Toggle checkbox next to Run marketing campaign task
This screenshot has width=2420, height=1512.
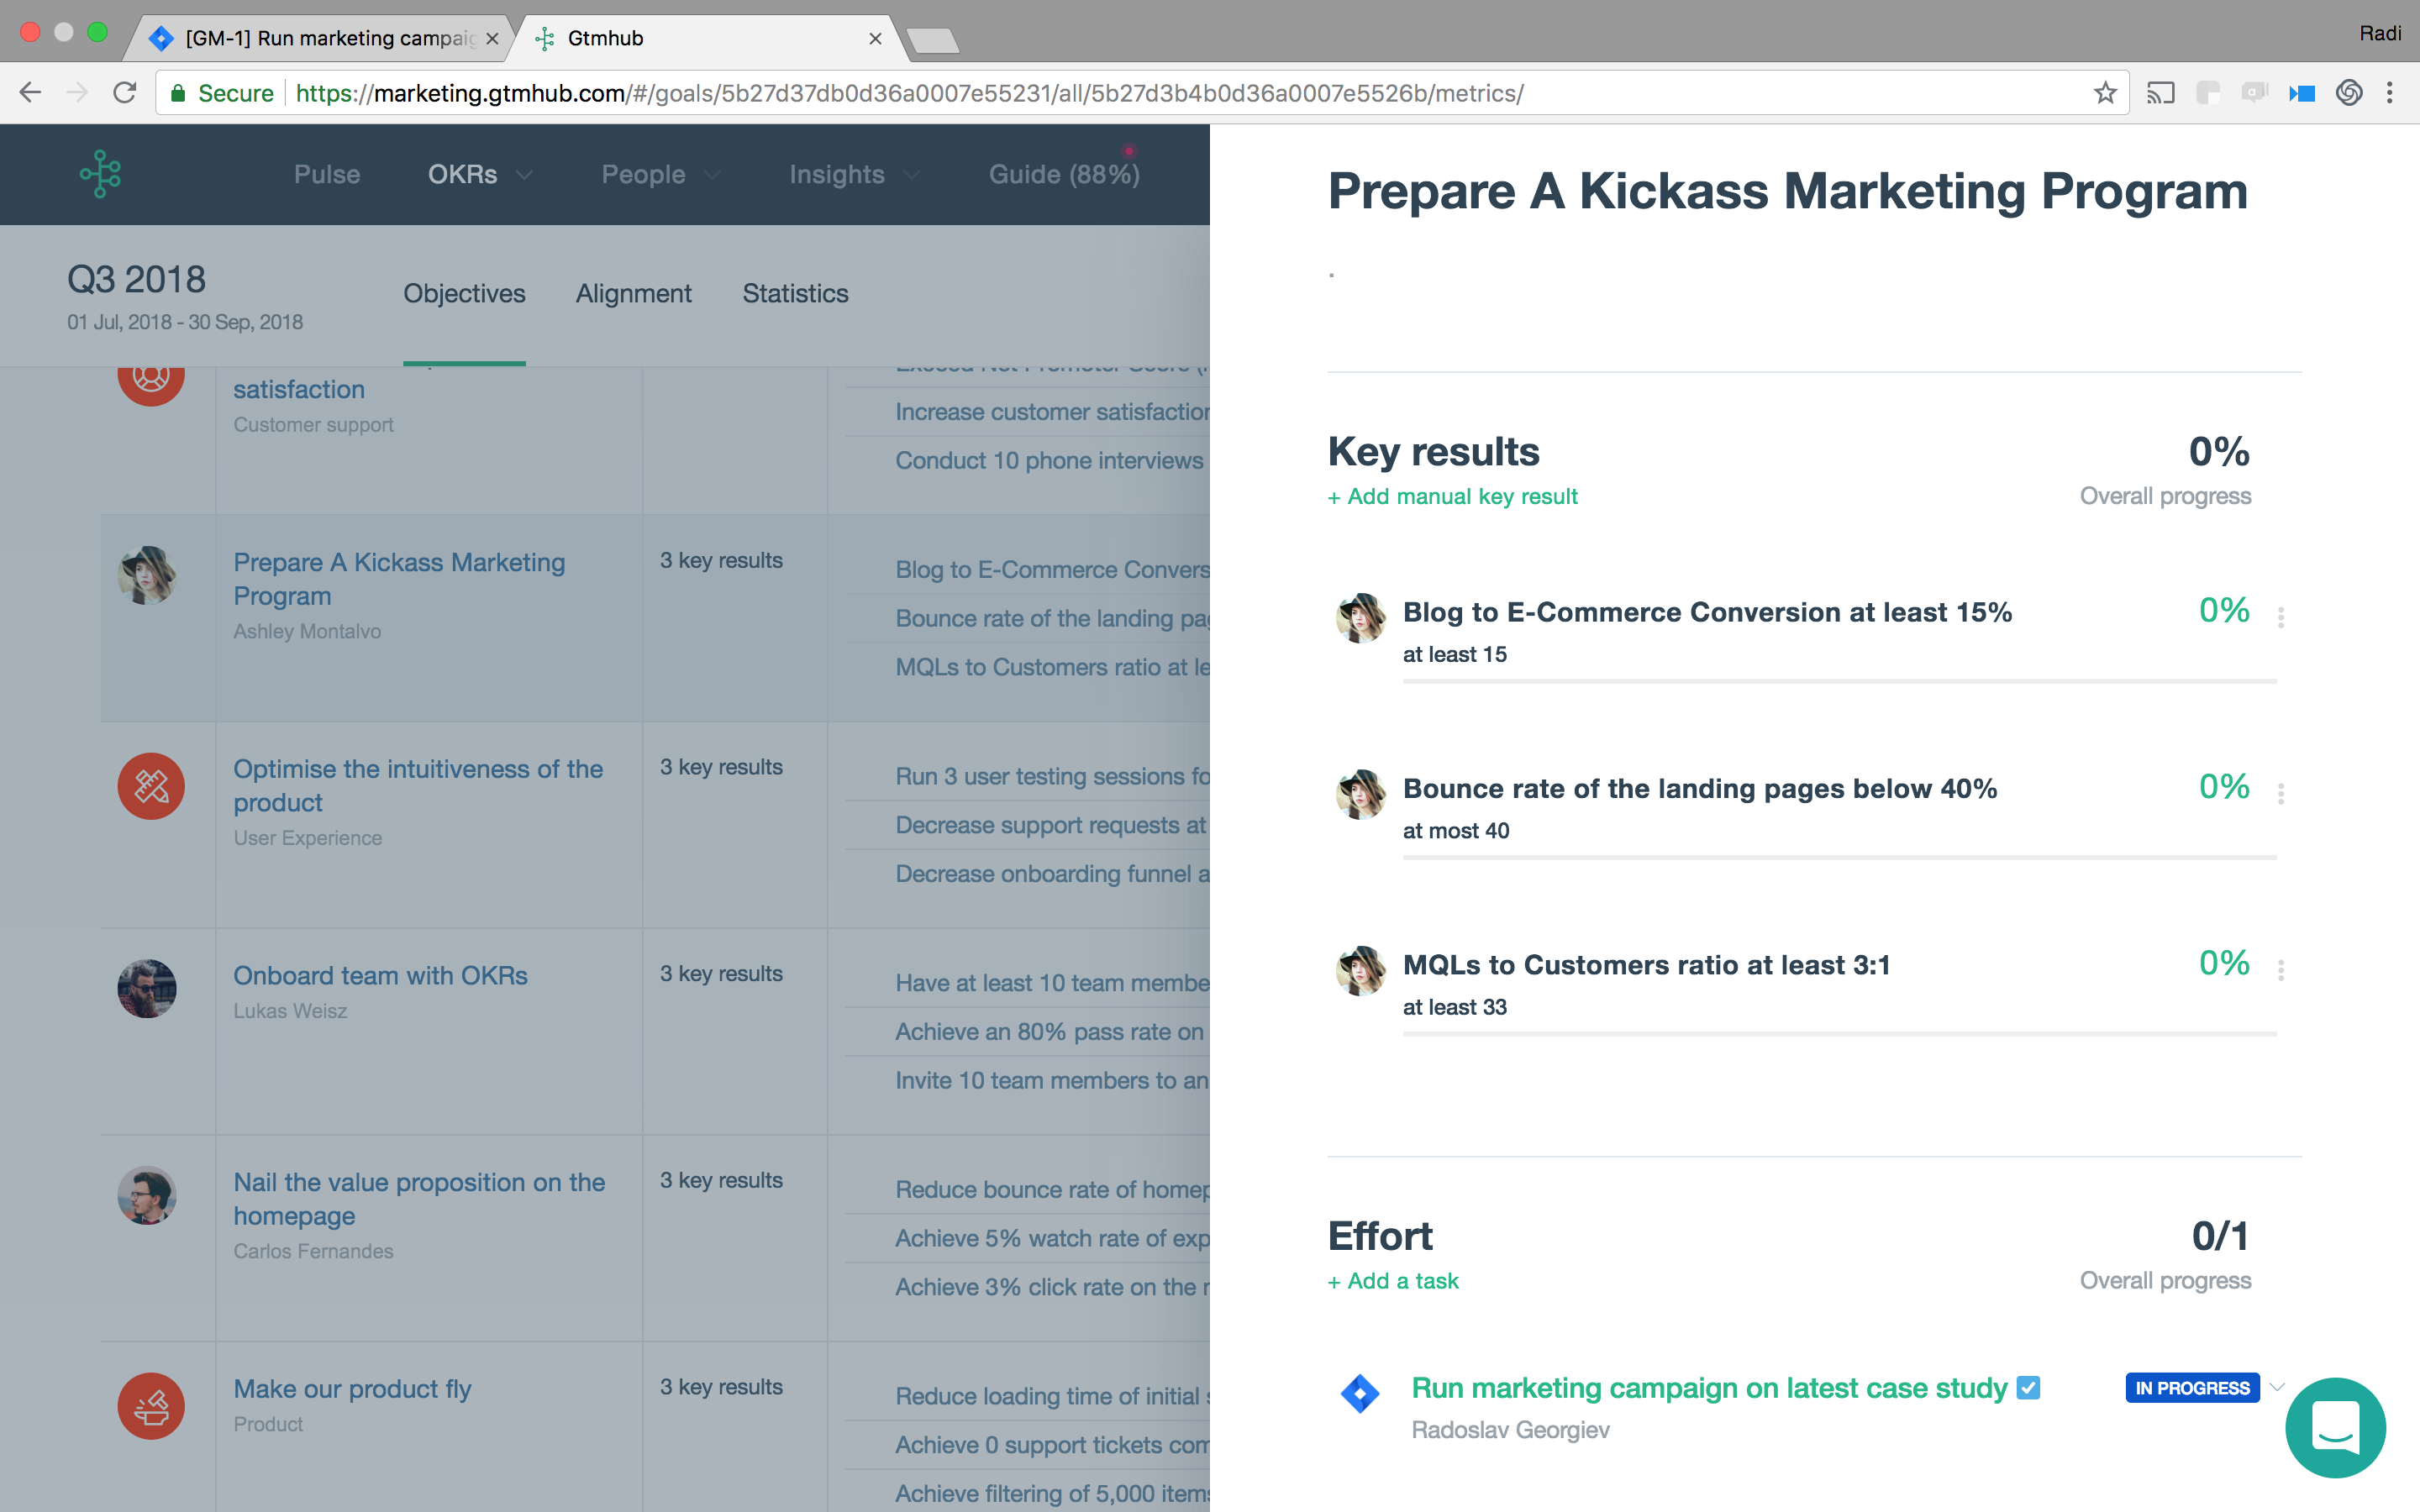(2028, 1388)
